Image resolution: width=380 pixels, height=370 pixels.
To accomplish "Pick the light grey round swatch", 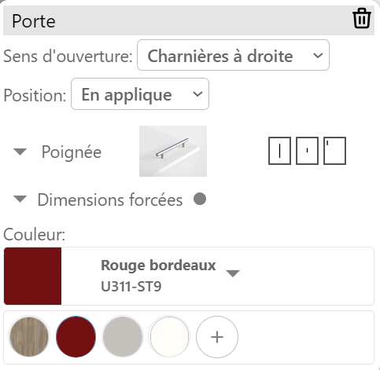I will (x=123, y=337).
